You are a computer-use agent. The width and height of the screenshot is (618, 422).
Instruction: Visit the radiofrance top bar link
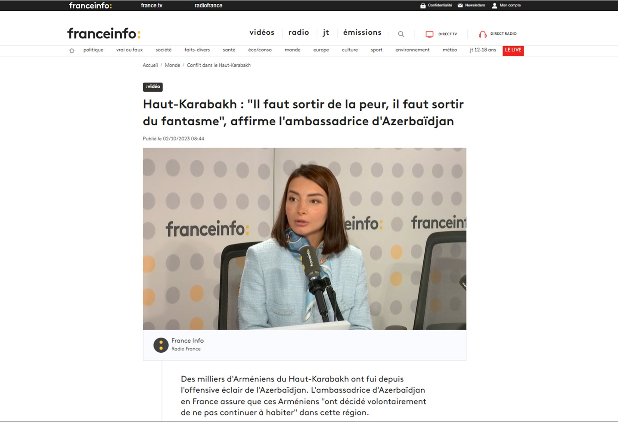[208, 6]
